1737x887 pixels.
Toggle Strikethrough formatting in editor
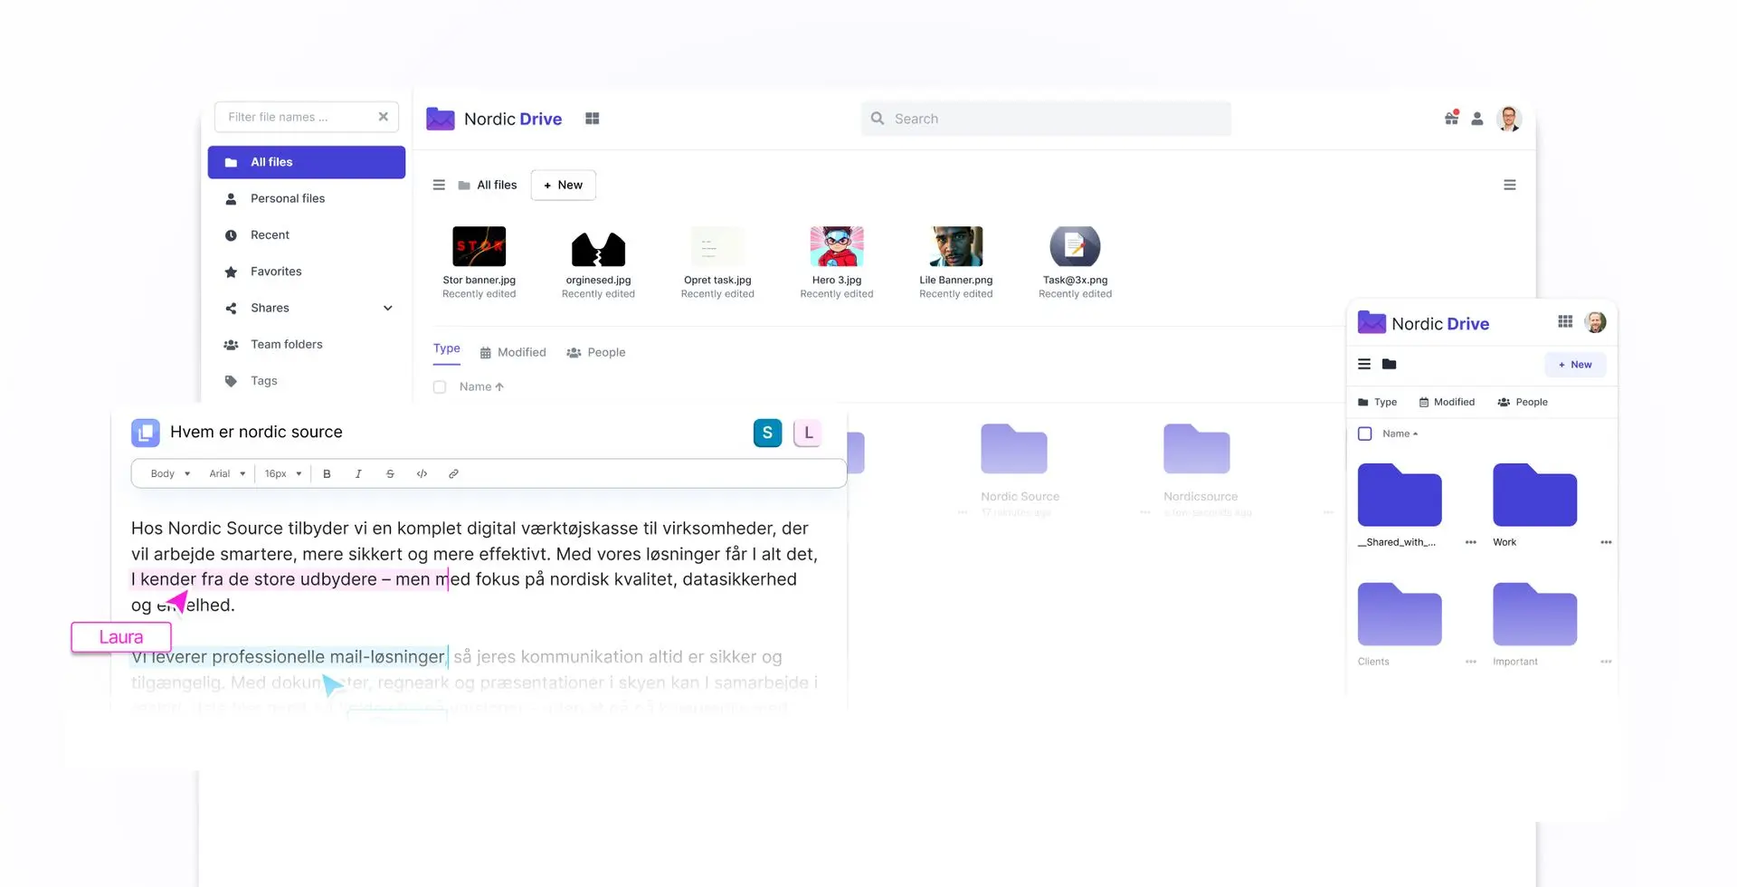390,473
